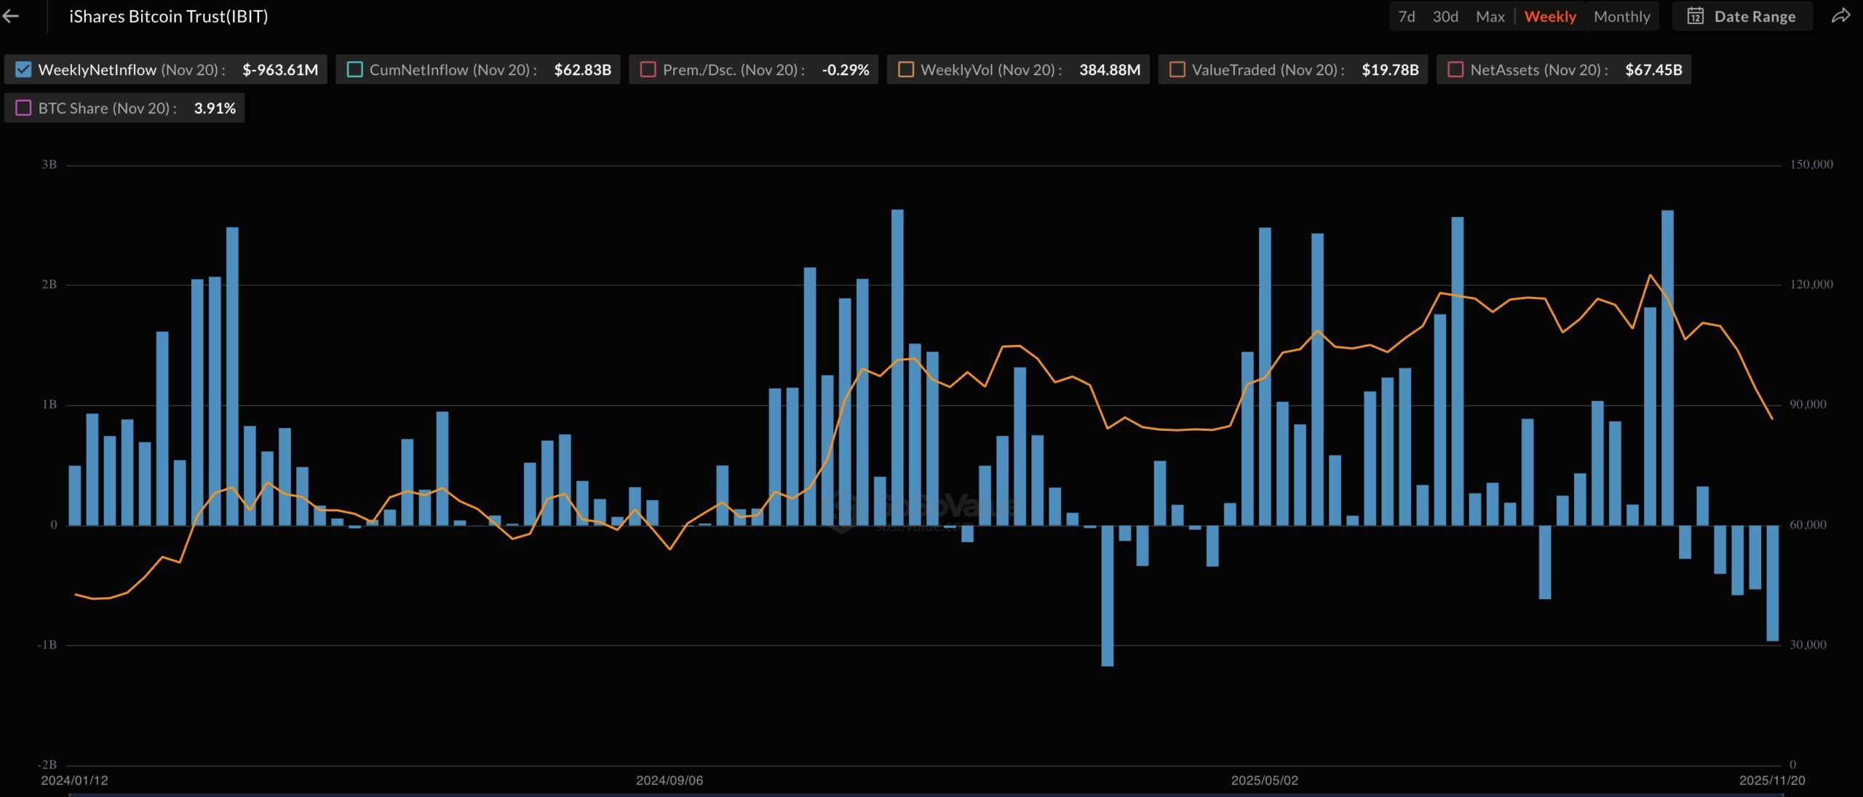Switch to Monthly aggregation
The height and width of the screenshot is (797, 1863).
pos(1621,16)
